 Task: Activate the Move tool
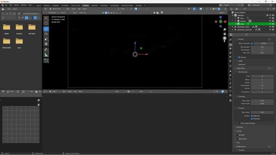(46, 29)
